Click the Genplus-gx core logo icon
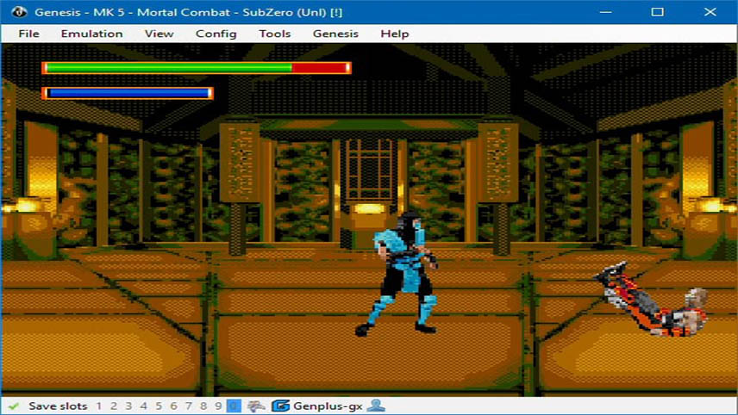 point(281,406)
